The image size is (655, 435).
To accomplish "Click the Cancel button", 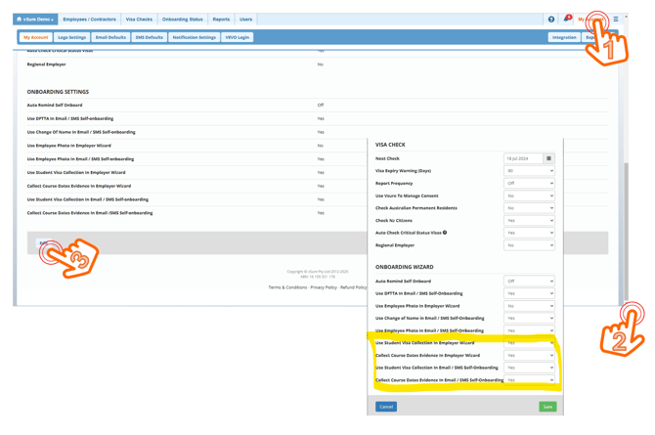I will (x=386, y=407).
